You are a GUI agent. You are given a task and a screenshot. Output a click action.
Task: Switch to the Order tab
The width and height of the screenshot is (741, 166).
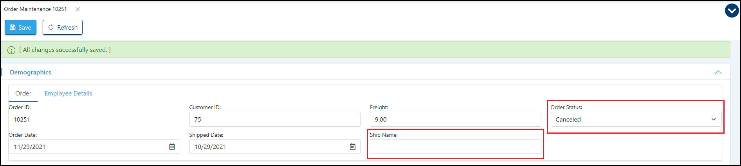tap(23, 94)
